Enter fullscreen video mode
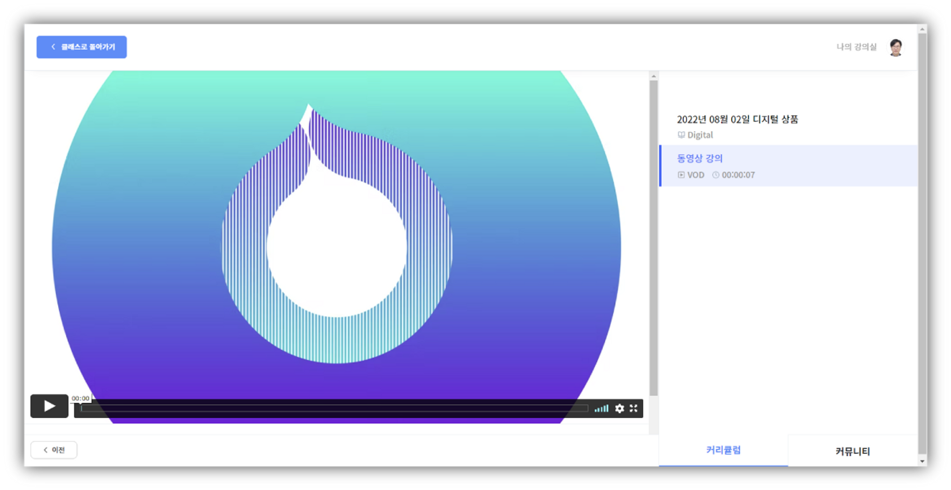This screenshot has width=951, height=490. click(634, 408)
